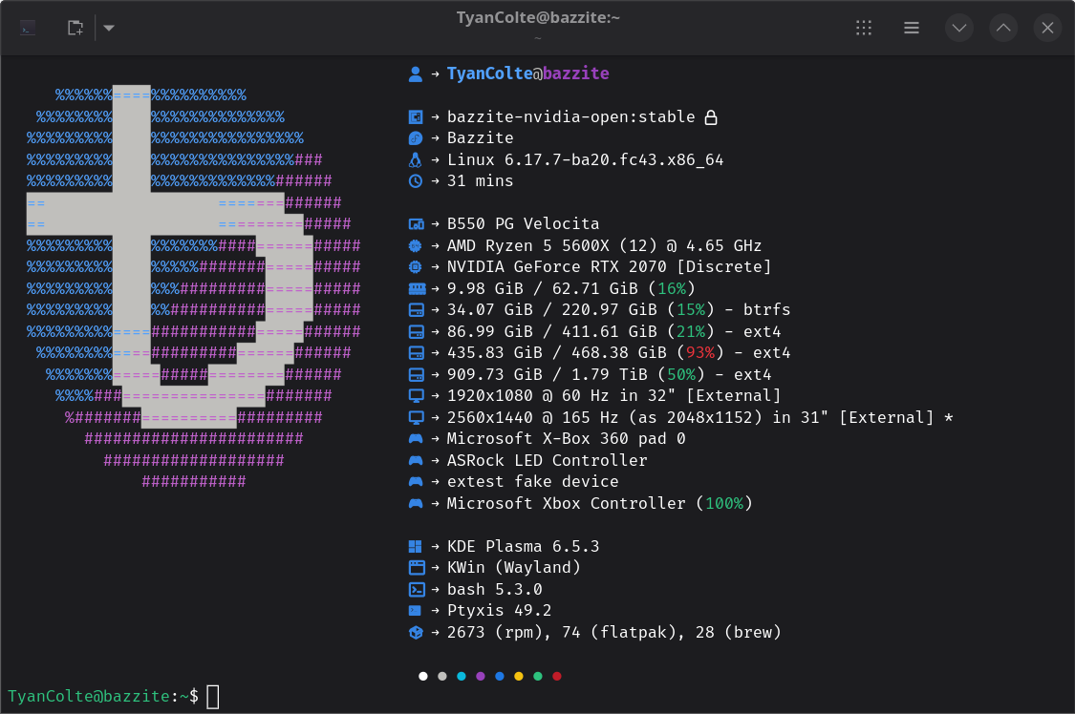This screenshot has height=714, width=1075.
Task: Click the CPU icon beside AMD Ryzen
Action: [416, 245]
